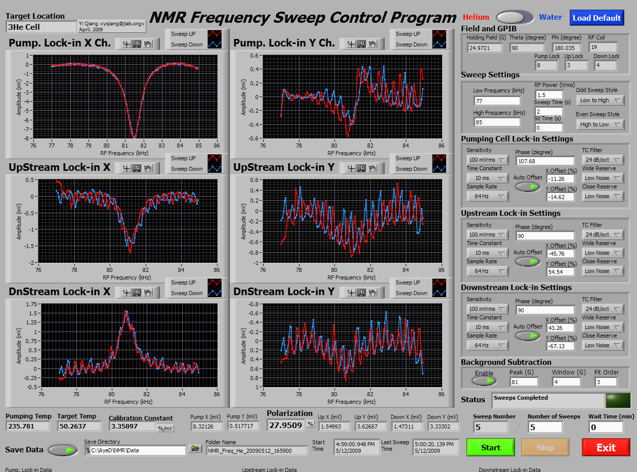Click Background Subtraction Peak (G) field

point(524,382)
